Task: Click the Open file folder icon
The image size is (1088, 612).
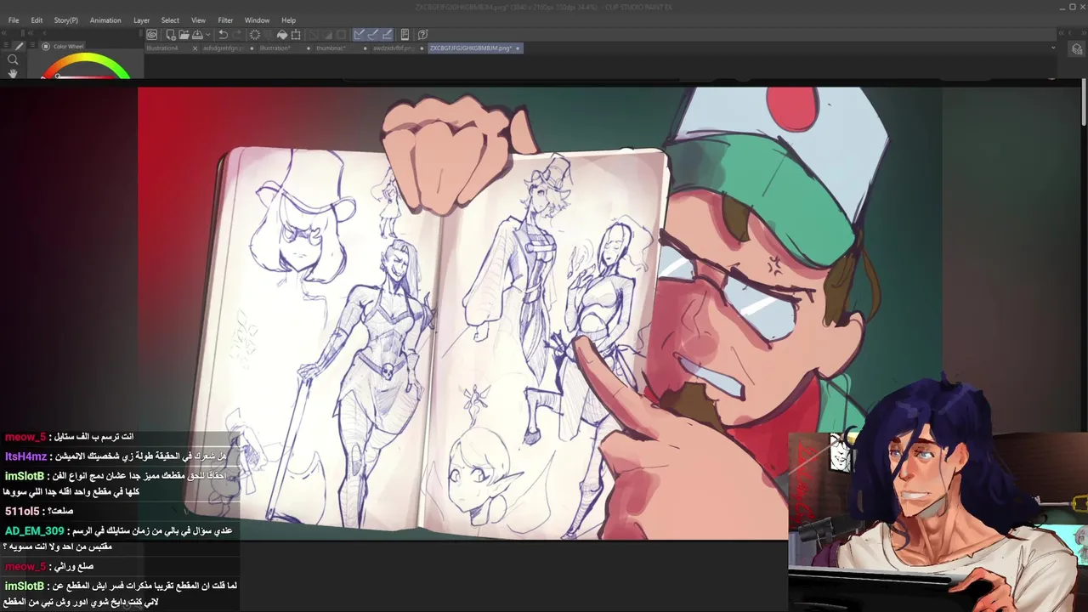Action: (x=184, y=35)
